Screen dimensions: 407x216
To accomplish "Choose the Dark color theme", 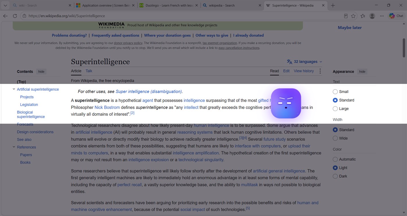I will (x=335, y=176).
